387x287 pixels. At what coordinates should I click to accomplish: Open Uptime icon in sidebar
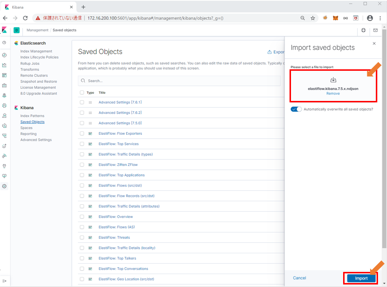[4, 146]
